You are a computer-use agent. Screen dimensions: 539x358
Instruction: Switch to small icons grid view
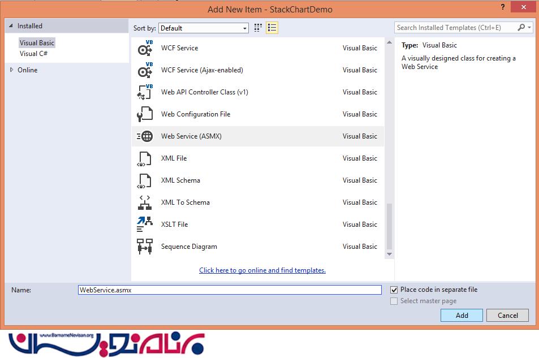pyautogui.click(x=258, y=28)
